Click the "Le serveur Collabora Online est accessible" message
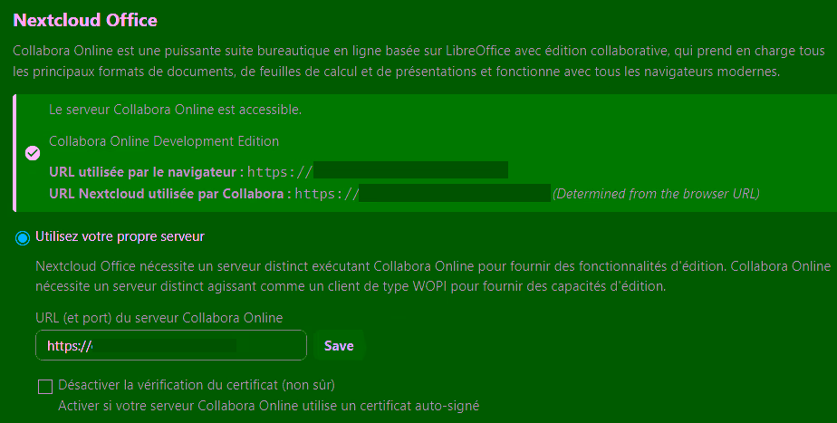 pyautogui.click(x=175, y=110)
